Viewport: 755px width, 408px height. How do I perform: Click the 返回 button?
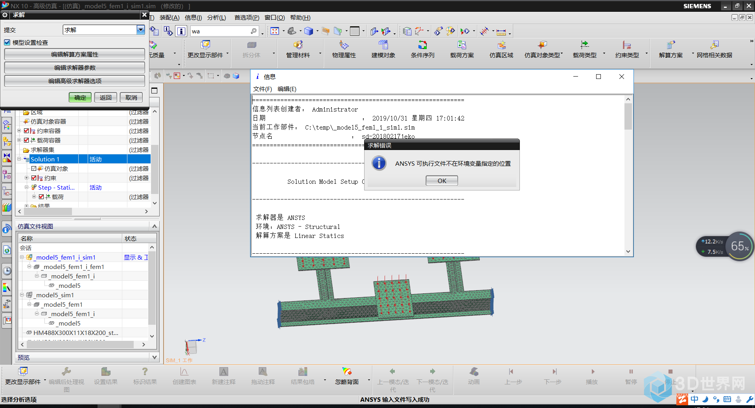click(x=106, y=97)
